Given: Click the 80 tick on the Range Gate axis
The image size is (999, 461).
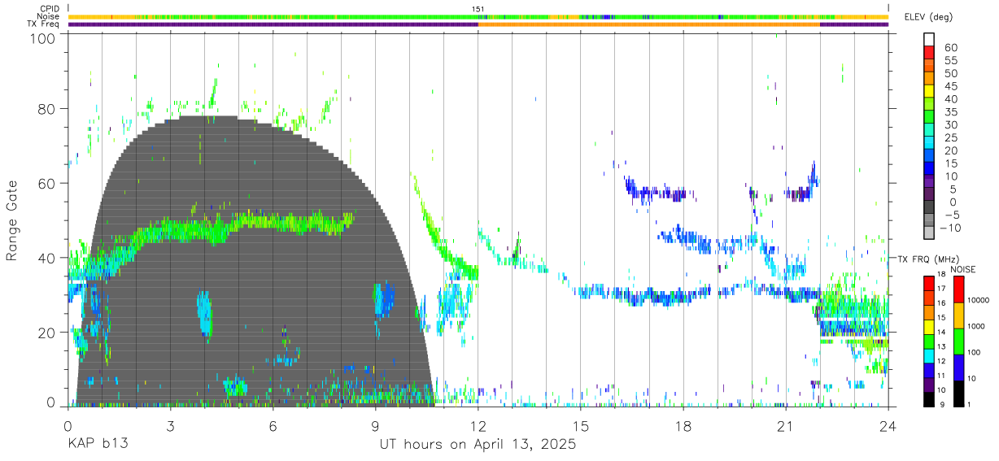Looking at the screenshot, I should coord(48,109).
